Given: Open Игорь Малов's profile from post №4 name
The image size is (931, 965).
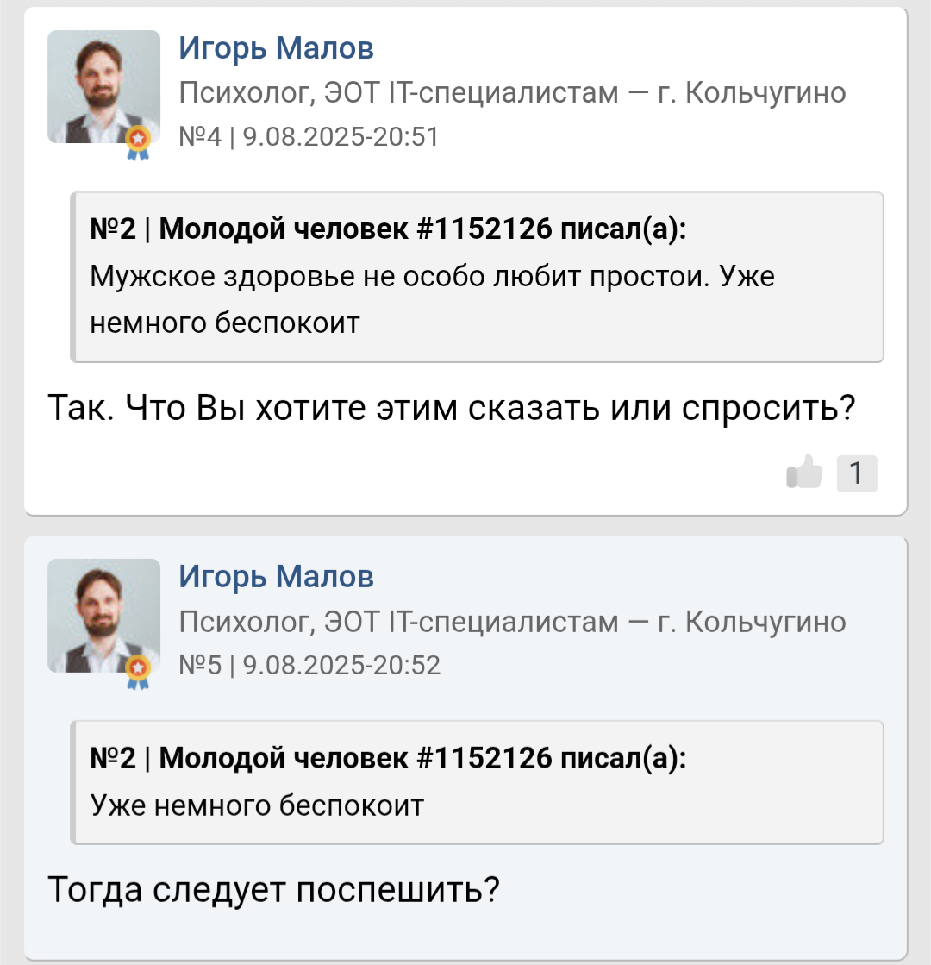Looking at the screenshot, I should (x=277, y=48).
